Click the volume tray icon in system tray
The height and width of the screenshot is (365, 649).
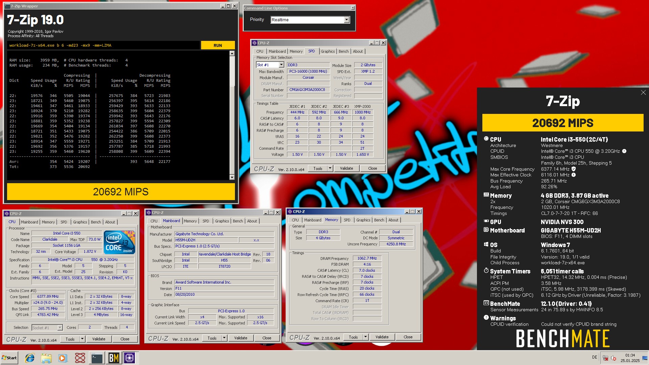[614, 358]
